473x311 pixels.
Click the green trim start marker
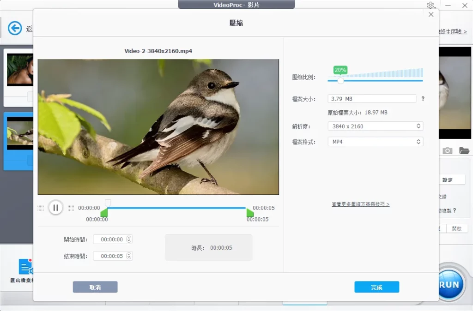[x=104, y=213]
